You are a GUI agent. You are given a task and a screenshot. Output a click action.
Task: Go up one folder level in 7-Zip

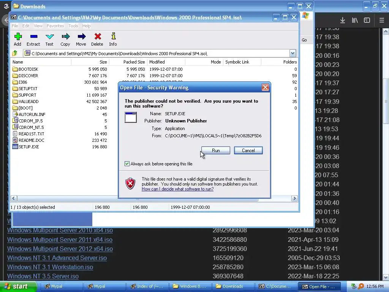point(15,53)
